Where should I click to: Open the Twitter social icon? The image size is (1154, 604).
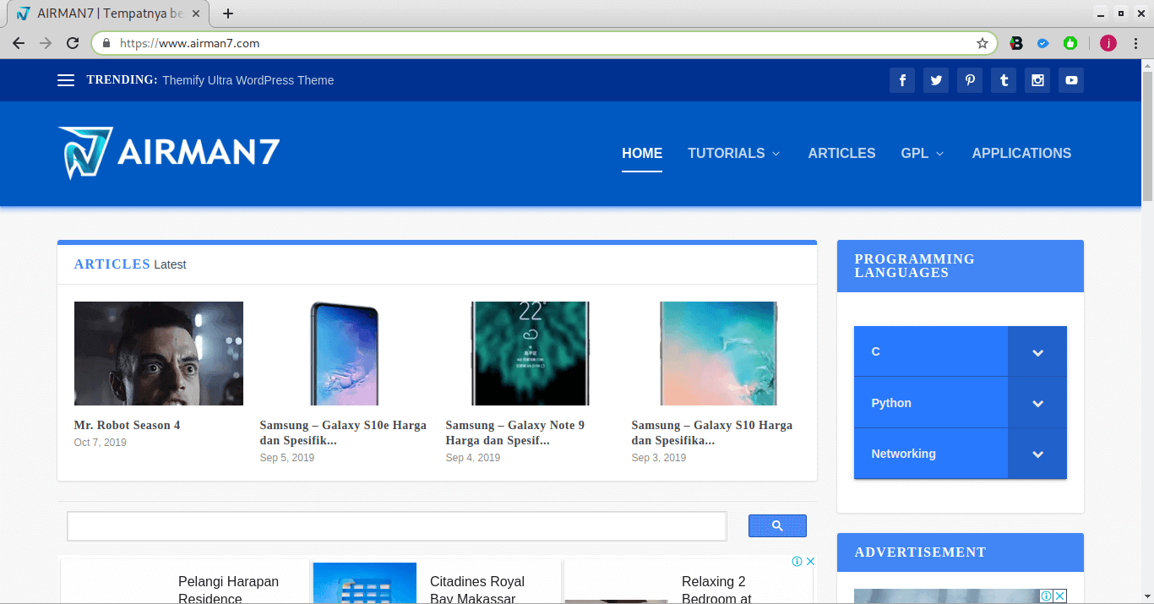click(935, 80)
